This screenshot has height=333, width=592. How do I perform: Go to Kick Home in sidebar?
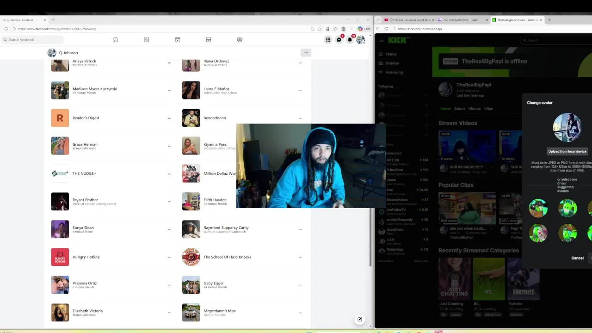click(391, 54)
